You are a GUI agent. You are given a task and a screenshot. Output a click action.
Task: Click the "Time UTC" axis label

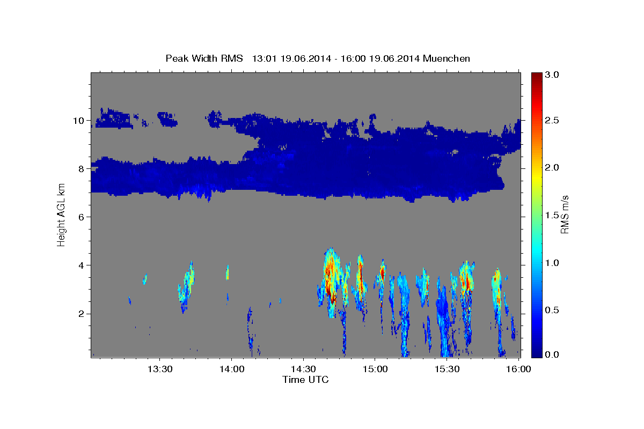pyautogui.click(x=305, y=380)
